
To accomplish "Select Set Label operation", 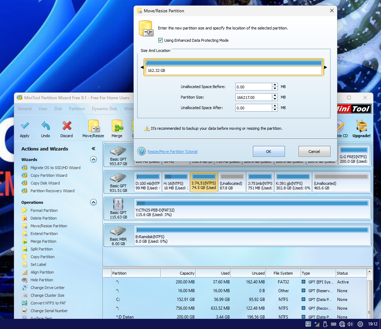I will [x=38, y=264].
